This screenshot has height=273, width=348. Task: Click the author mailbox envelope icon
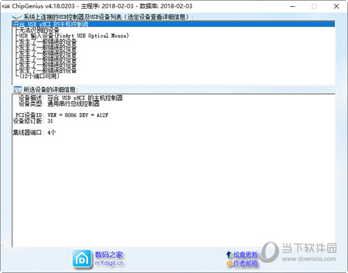(230, 264)
